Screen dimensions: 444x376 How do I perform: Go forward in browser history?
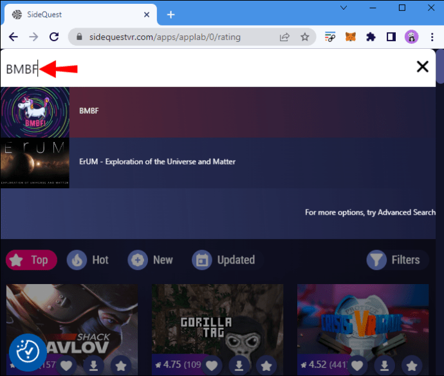click(x=33, y=37)
